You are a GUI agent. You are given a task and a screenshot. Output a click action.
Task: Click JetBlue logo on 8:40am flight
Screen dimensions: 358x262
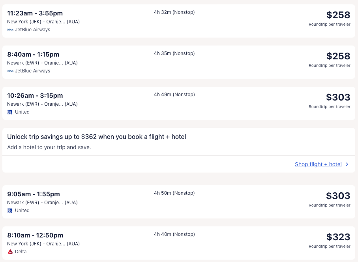click(x=10, y=71)
